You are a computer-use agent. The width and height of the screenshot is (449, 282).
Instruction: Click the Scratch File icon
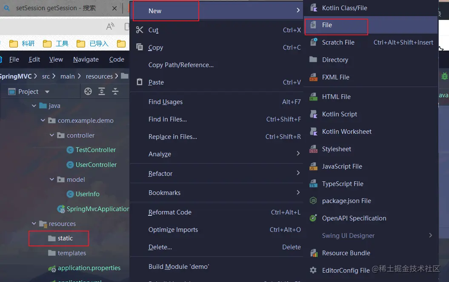pos(314,42)
